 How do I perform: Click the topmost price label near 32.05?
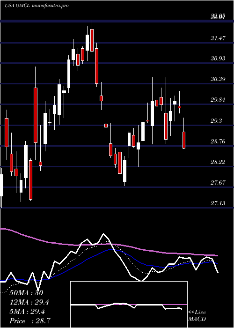click(218, 16)
